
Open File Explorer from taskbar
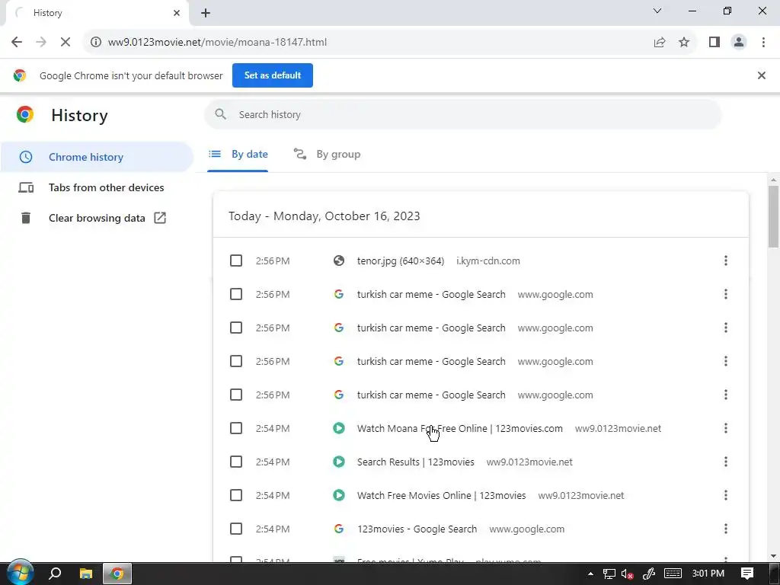(x=86, y=574)
